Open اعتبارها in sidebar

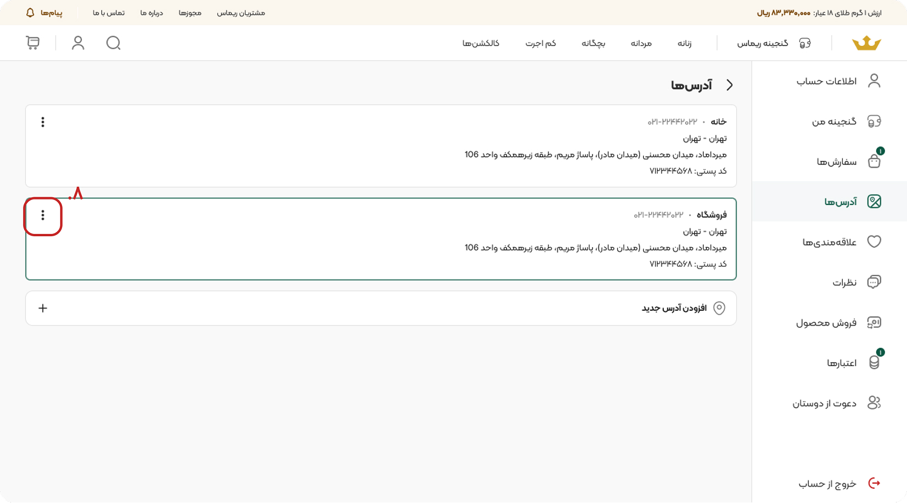click(842, 363)
